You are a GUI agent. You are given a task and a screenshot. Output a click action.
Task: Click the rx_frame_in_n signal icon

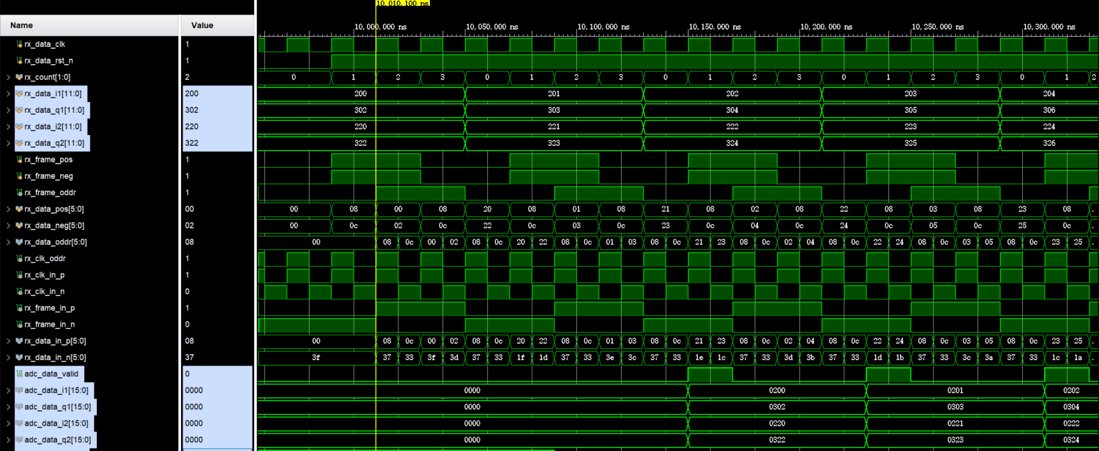pyautogui.click(x=19, y=325)
